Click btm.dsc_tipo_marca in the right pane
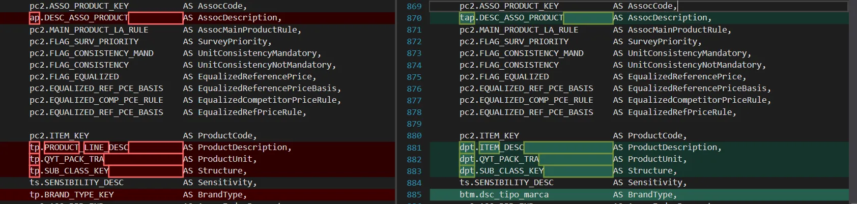857x204 pixels. point(504,194)
